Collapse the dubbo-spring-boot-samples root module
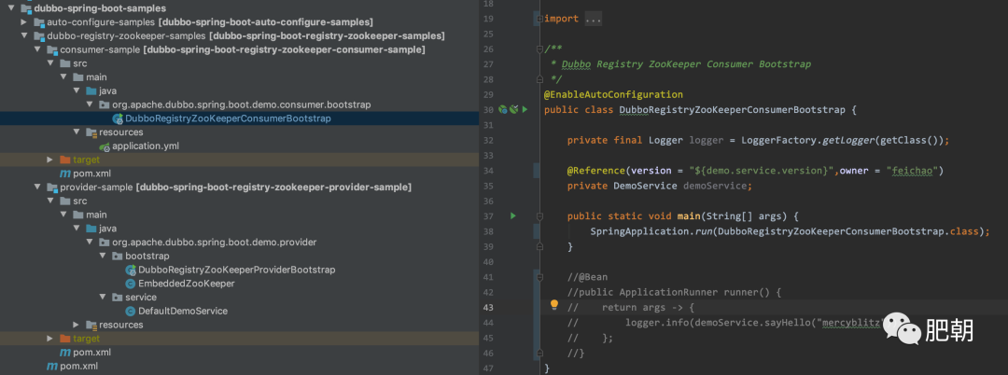The width and height of the screenshot is (1008, 375). pos(11,8)
